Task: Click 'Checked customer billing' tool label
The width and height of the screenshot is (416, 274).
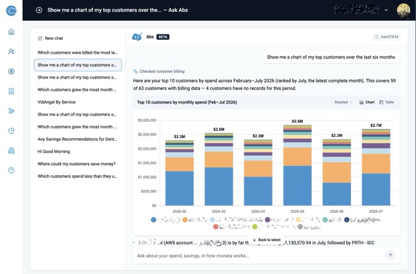Action: (x=162, y=71)
